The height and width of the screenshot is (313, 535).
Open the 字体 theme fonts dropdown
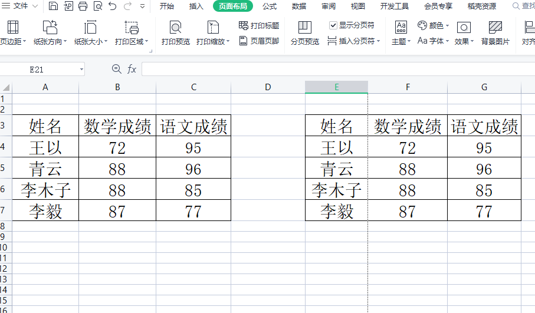pyautogui.click(x=434, y=41)
